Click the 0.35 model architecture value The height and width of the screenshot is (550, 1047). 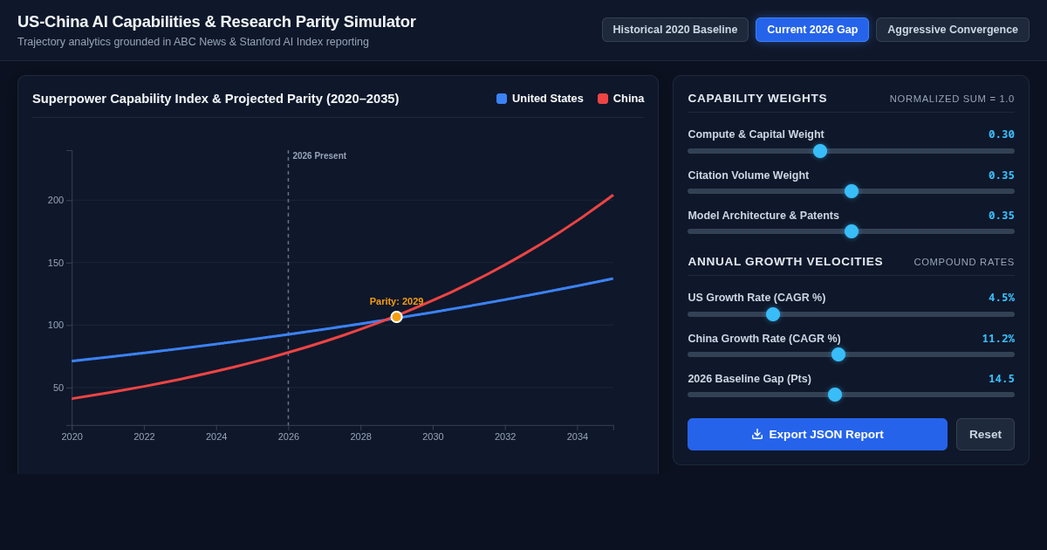click(1002, 216)
